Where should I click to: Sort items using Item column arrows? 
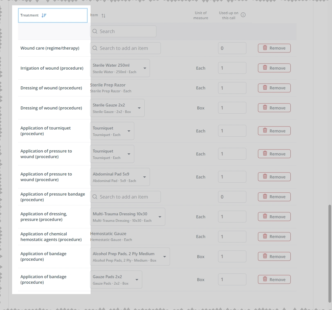click(103, 15)
